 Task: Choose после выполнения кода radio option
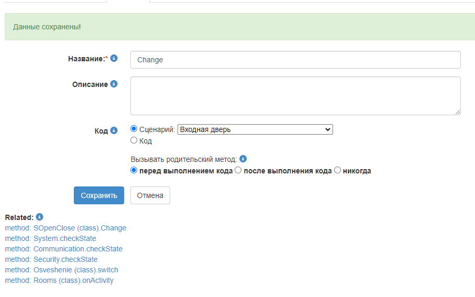pos(238,170)
